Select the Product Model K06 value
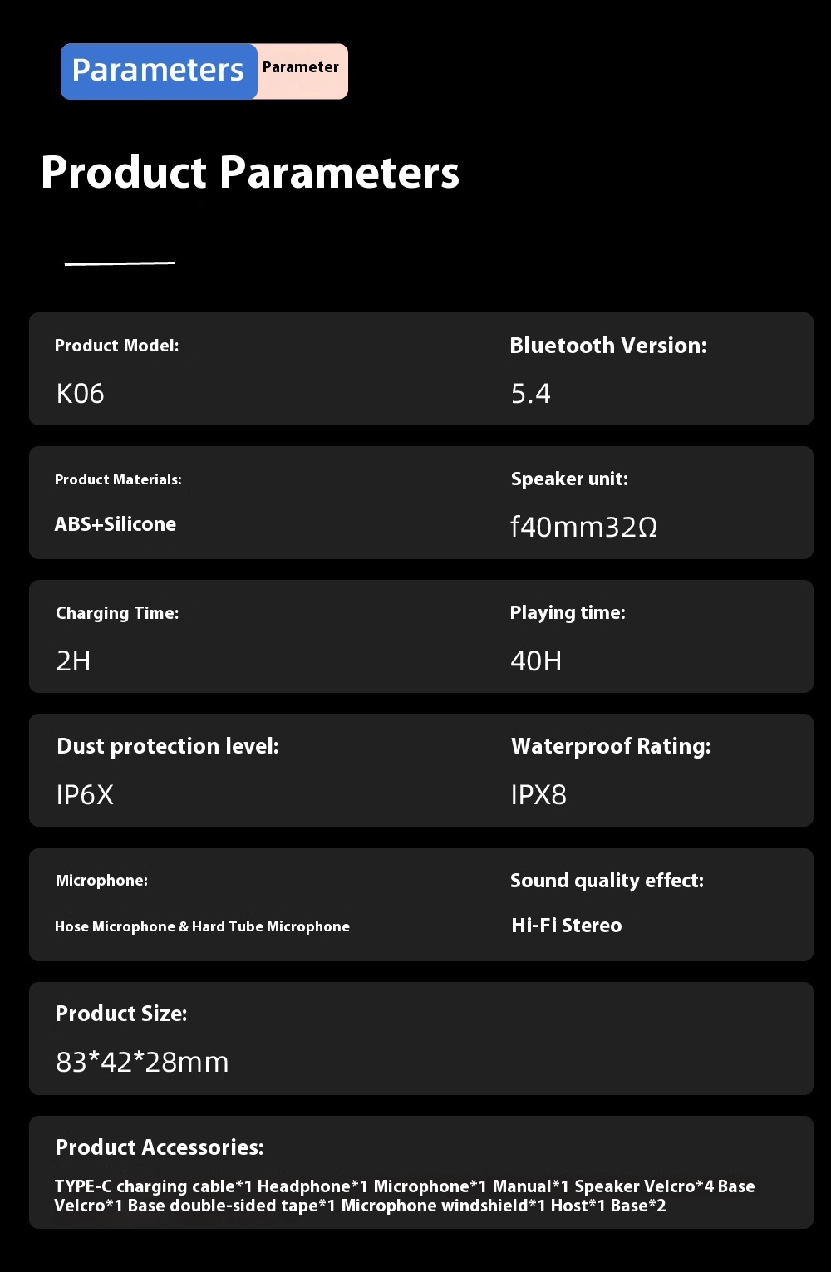 coord(81,394)
